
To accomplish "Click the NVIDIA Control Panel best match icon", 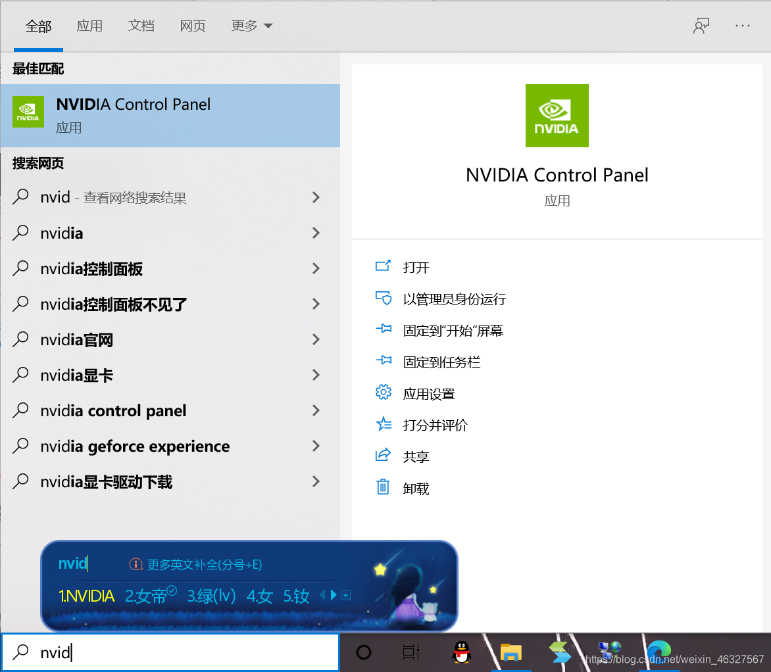I will pos(28,112).
